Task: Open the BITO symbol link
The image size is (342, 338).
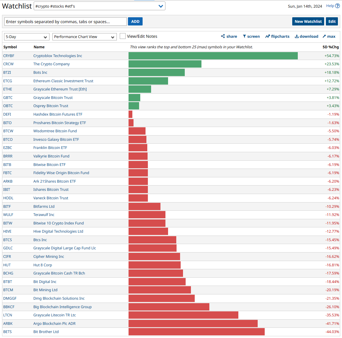Action: tap(7, 123)
